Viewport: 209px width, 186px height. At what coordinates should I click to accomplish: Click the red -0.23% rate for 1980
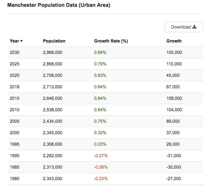click(101, 179)
